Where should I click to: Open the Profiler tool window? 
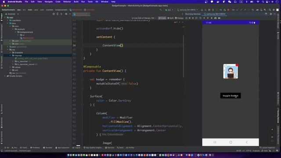click(130, 148)
